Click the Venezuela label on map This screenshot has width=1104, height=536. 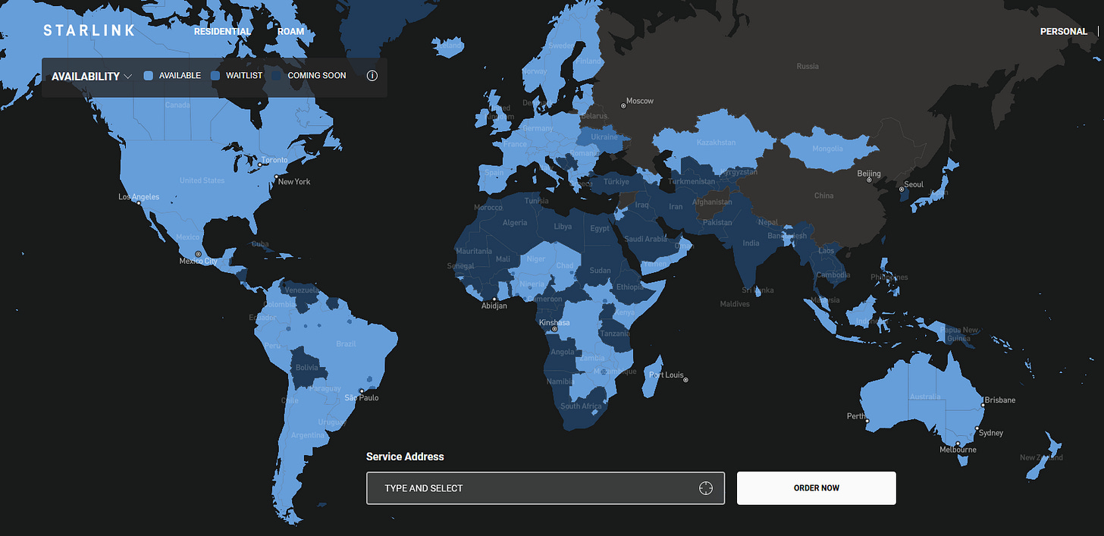pyautogui.click(x=302, y=290)
